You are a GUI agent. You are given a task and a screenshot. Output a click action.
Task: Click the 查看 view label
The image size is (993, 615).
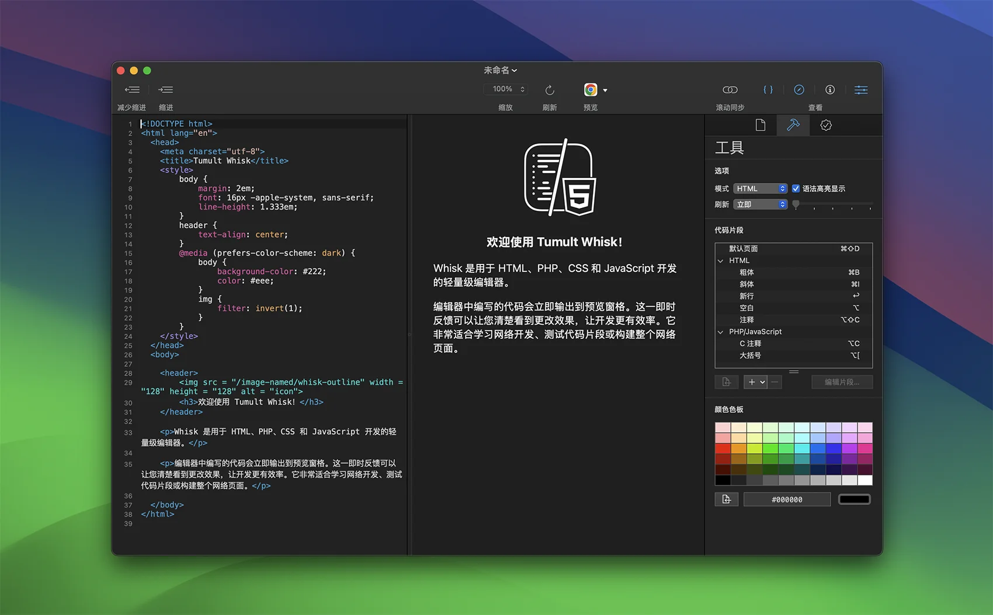click(x=815, y=107)
